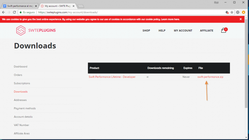Viewport: 249px width, 140px height.
Task: Dismiss the red cookie notice banner
Action: point(241,19)
